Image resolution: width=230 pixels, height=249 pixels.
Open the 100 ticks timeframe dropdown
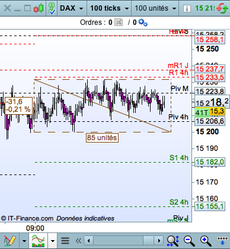tap(110, 8)
